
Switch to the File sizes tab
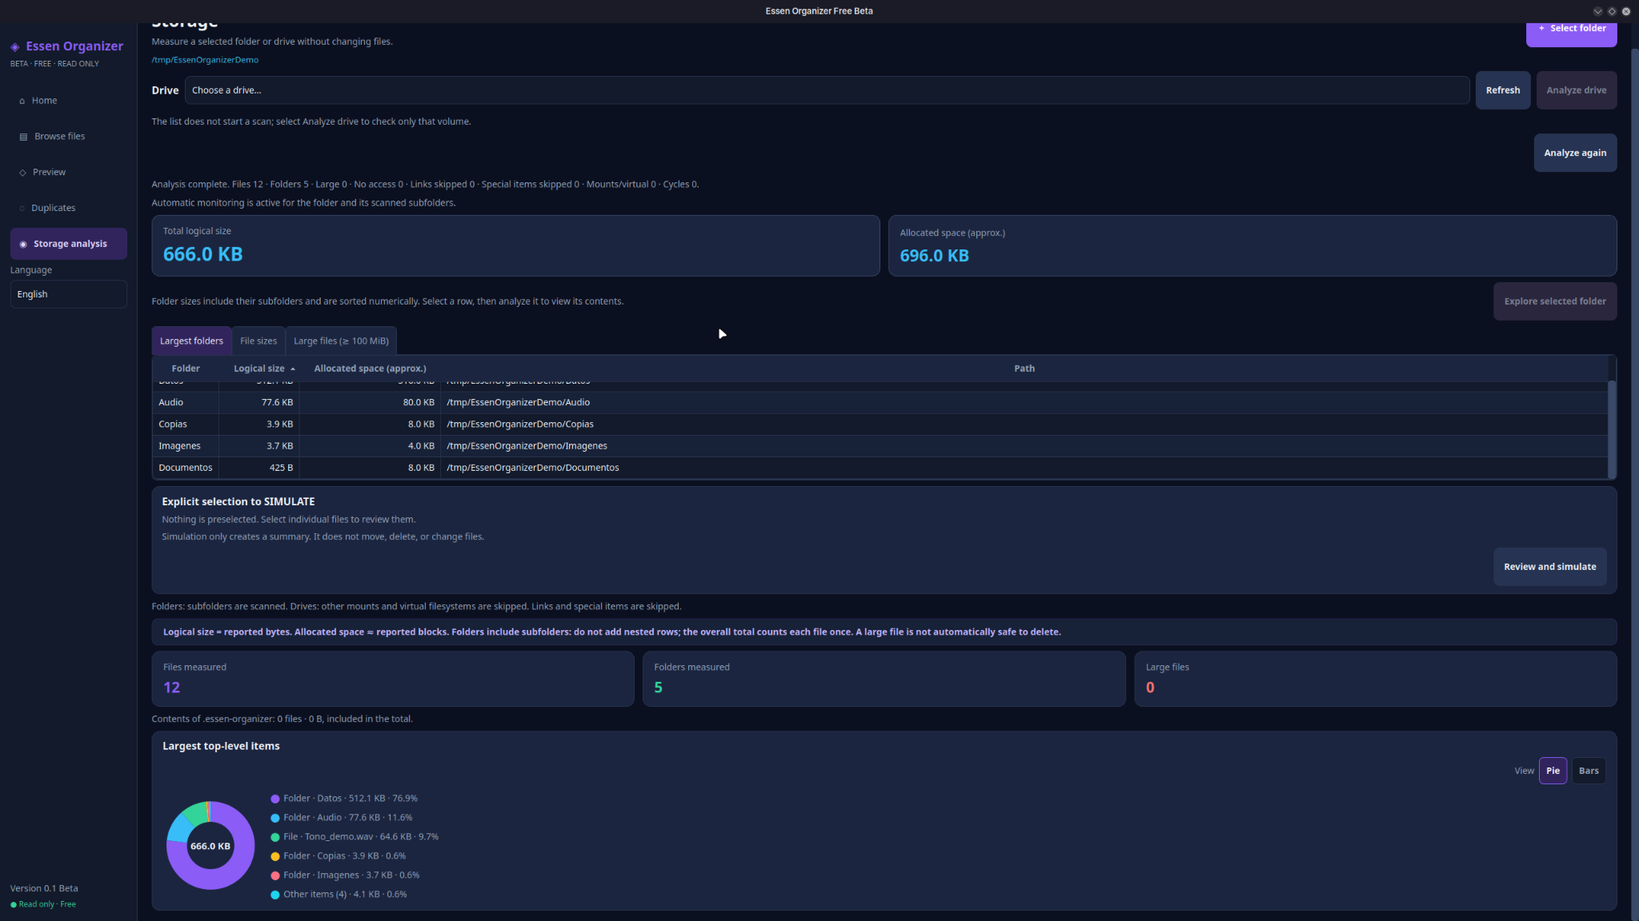coord(258,341)
